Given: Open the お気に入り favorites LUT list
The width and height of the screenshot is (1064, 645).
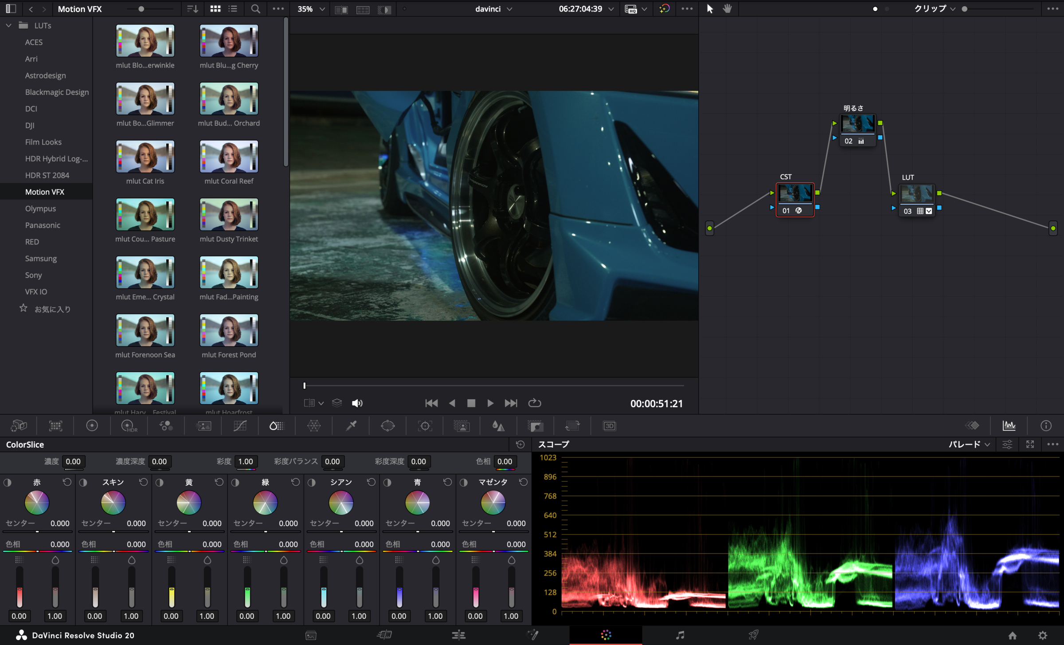Looking at the screenshot, I should pyautogui.click(x=52, y=309).
